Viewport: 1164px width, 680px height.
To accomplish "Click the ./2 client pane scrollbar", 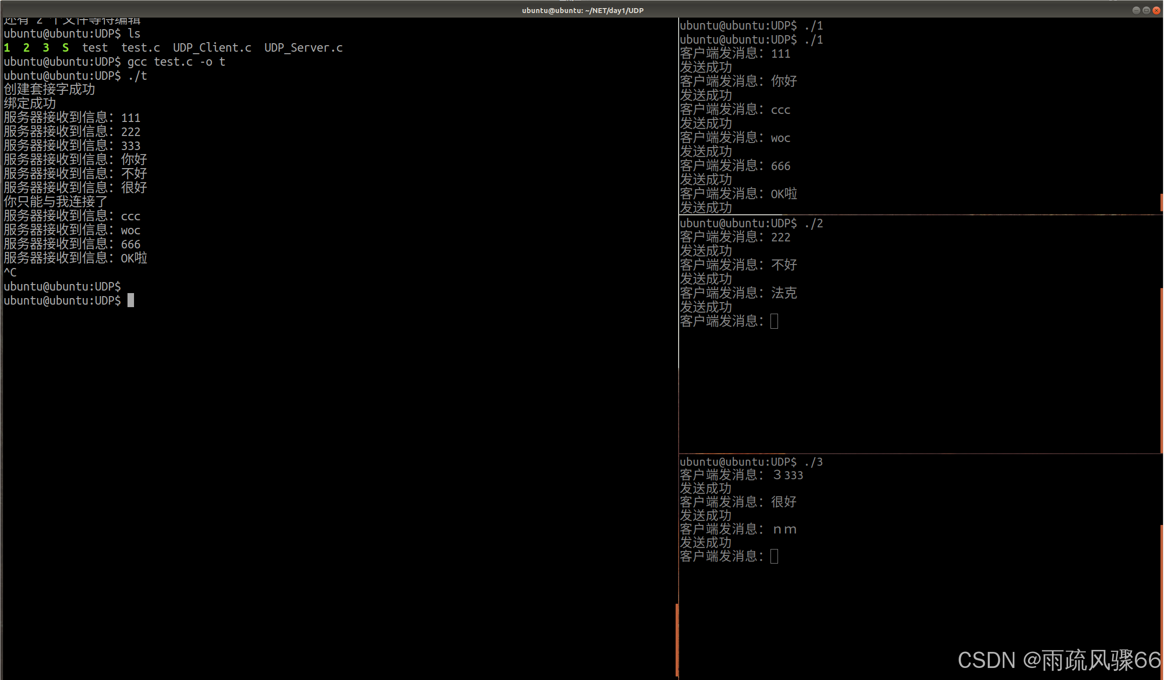I will [1161, 369].
